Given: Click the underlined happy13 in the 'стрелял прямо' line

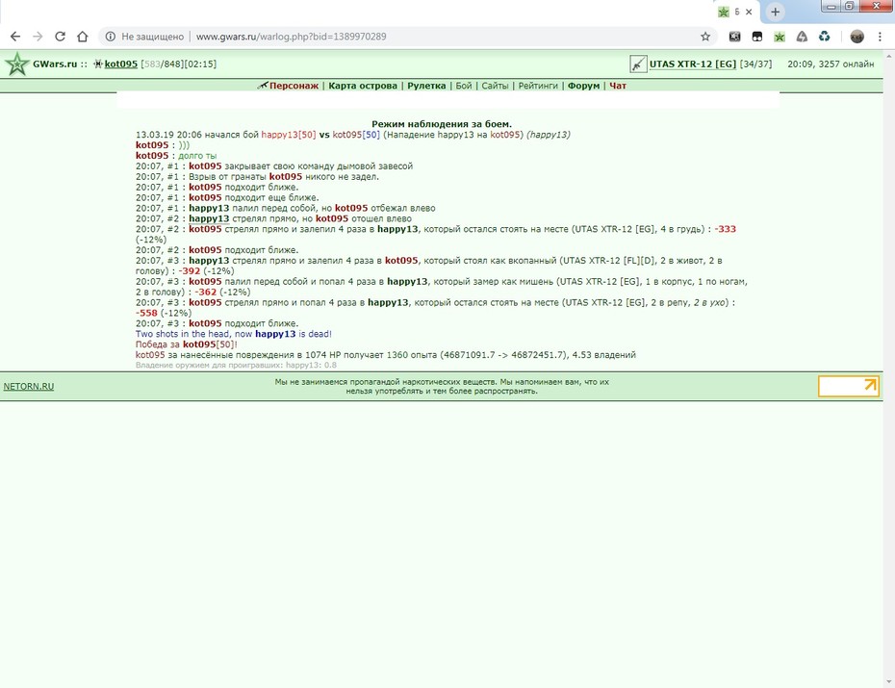Looking at the screenshot, I should click(209, 218).
